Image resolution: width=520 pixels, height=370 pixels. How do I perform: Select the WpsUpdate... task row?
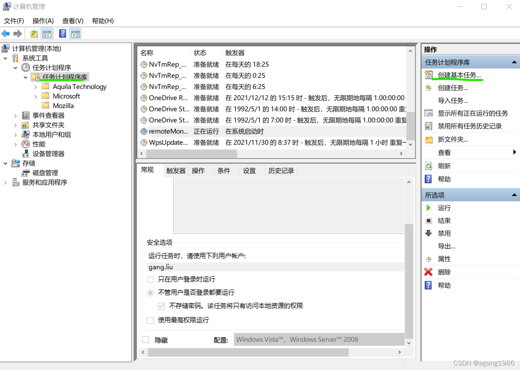[272, 142]
